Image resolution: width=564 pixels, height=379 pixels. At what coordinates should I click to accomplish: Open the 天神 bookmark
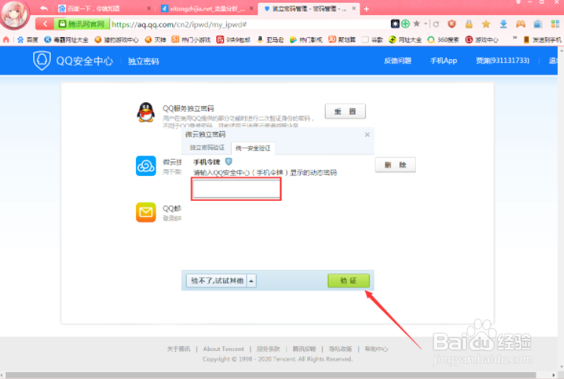point(156,39)
